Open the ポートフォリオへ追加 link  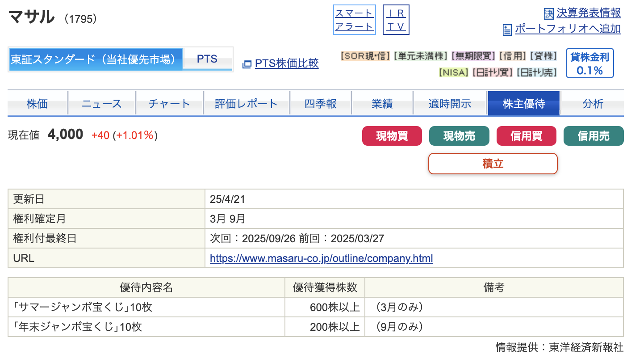click(x=568, y=29)
